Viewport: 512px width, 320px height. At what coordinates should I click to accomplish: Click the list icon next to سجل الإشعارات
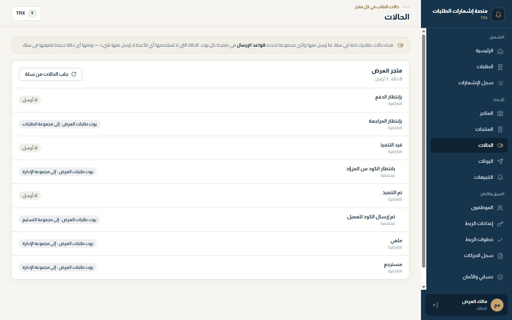[x=500, y=83]
